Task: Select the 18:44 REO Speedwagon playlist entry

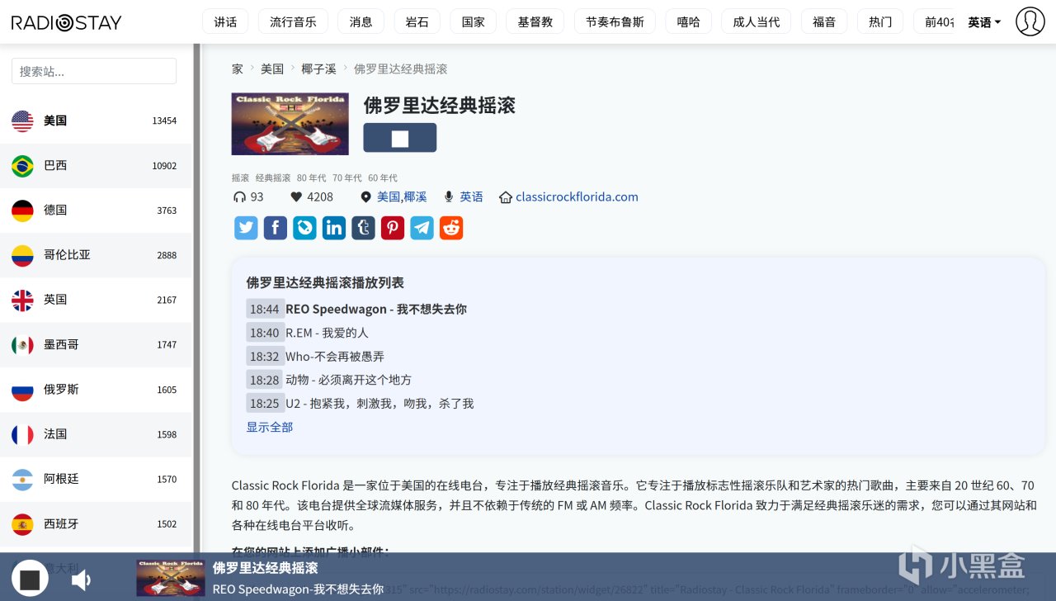Action: click(356, 309)
